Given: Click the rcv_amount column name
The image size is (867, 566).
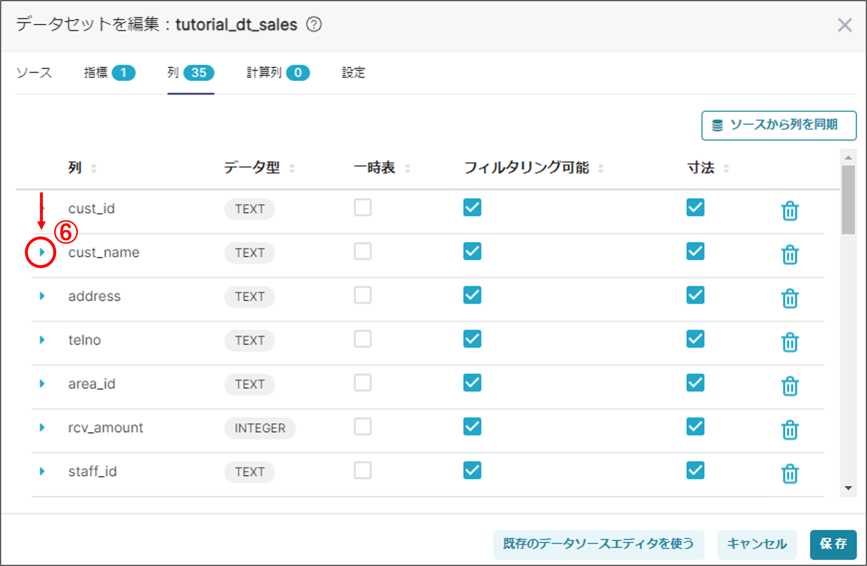Looking at the screenshot, I should point(106,427).
